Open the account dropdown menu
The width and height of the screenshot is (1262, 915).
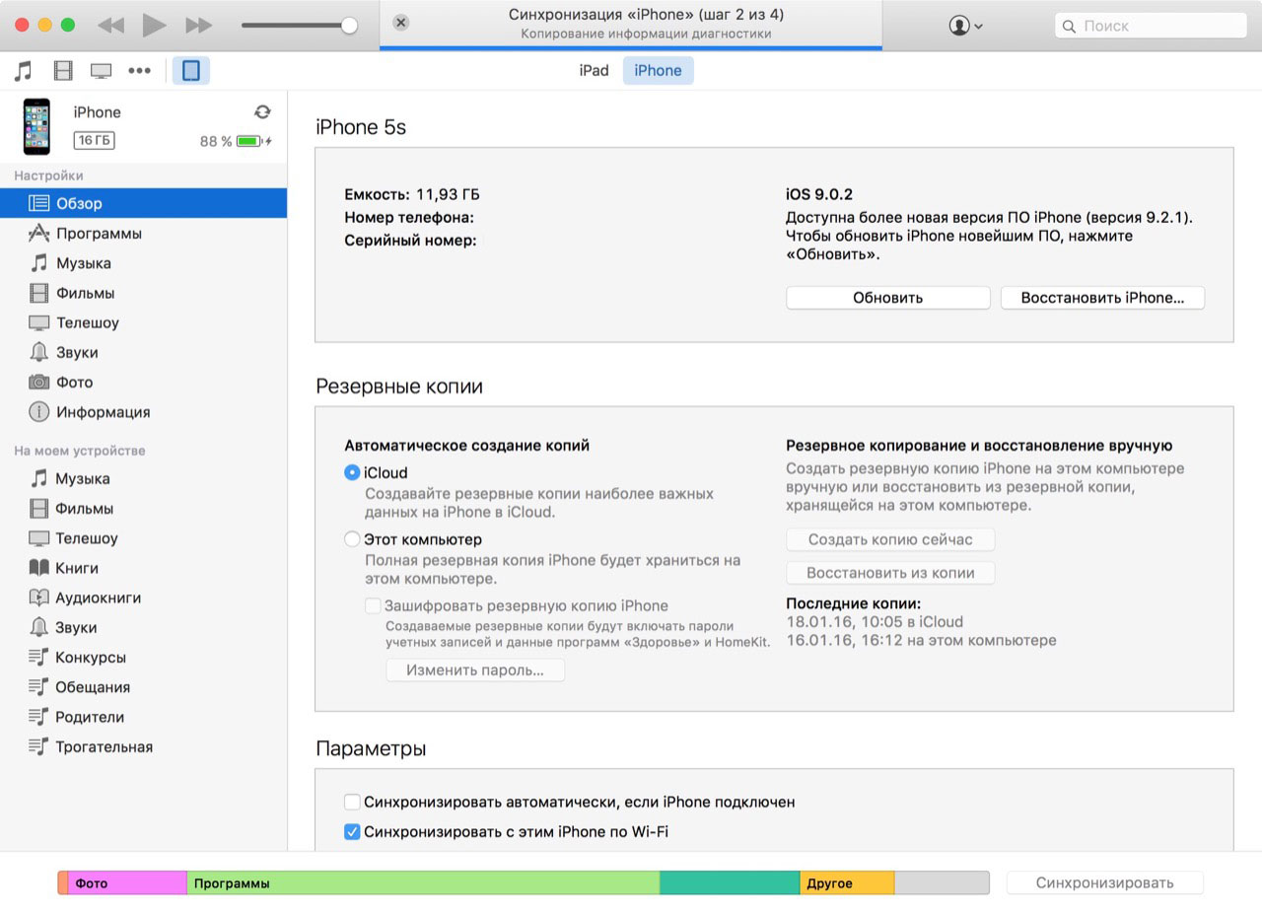(x=965, y=26)
